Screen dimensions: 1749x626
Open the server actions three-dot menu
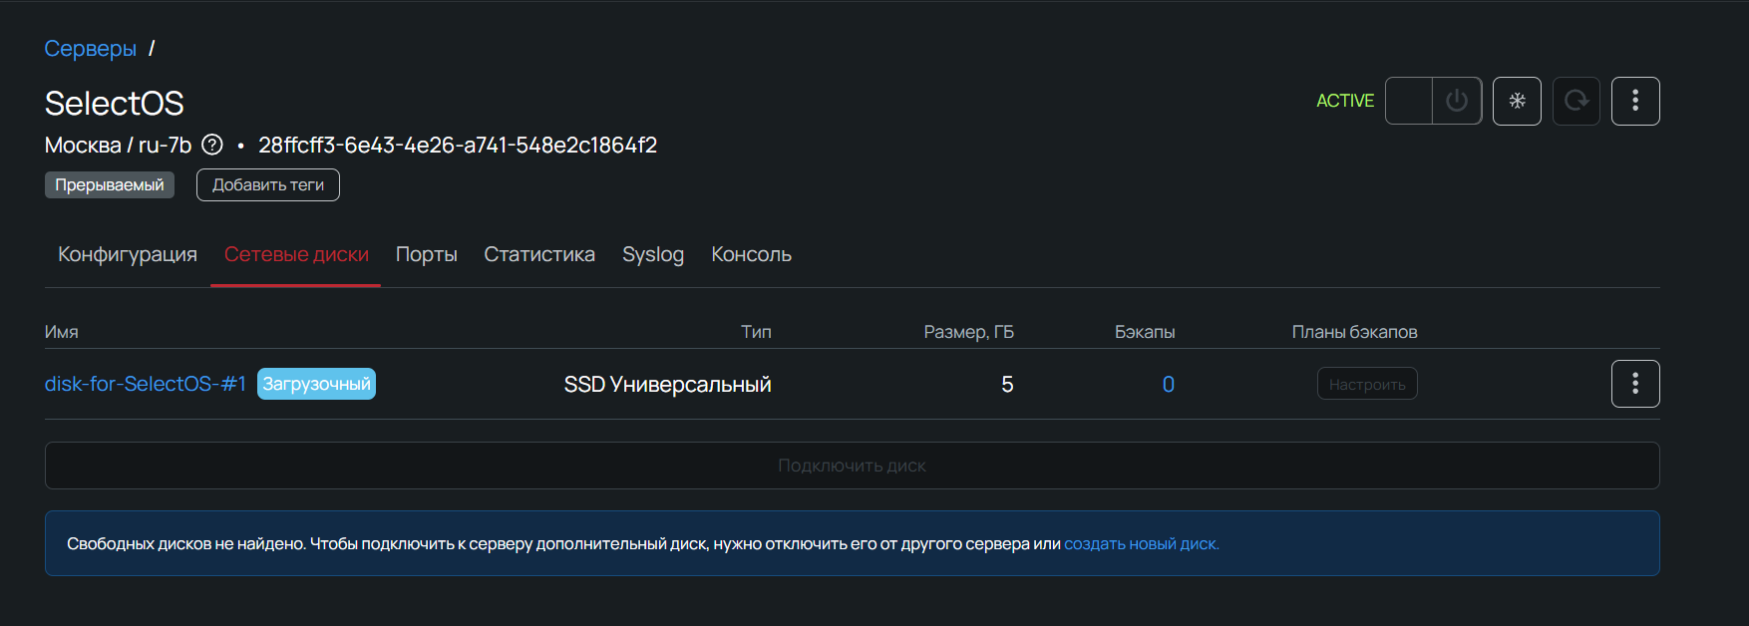[x=1635, y=101]
